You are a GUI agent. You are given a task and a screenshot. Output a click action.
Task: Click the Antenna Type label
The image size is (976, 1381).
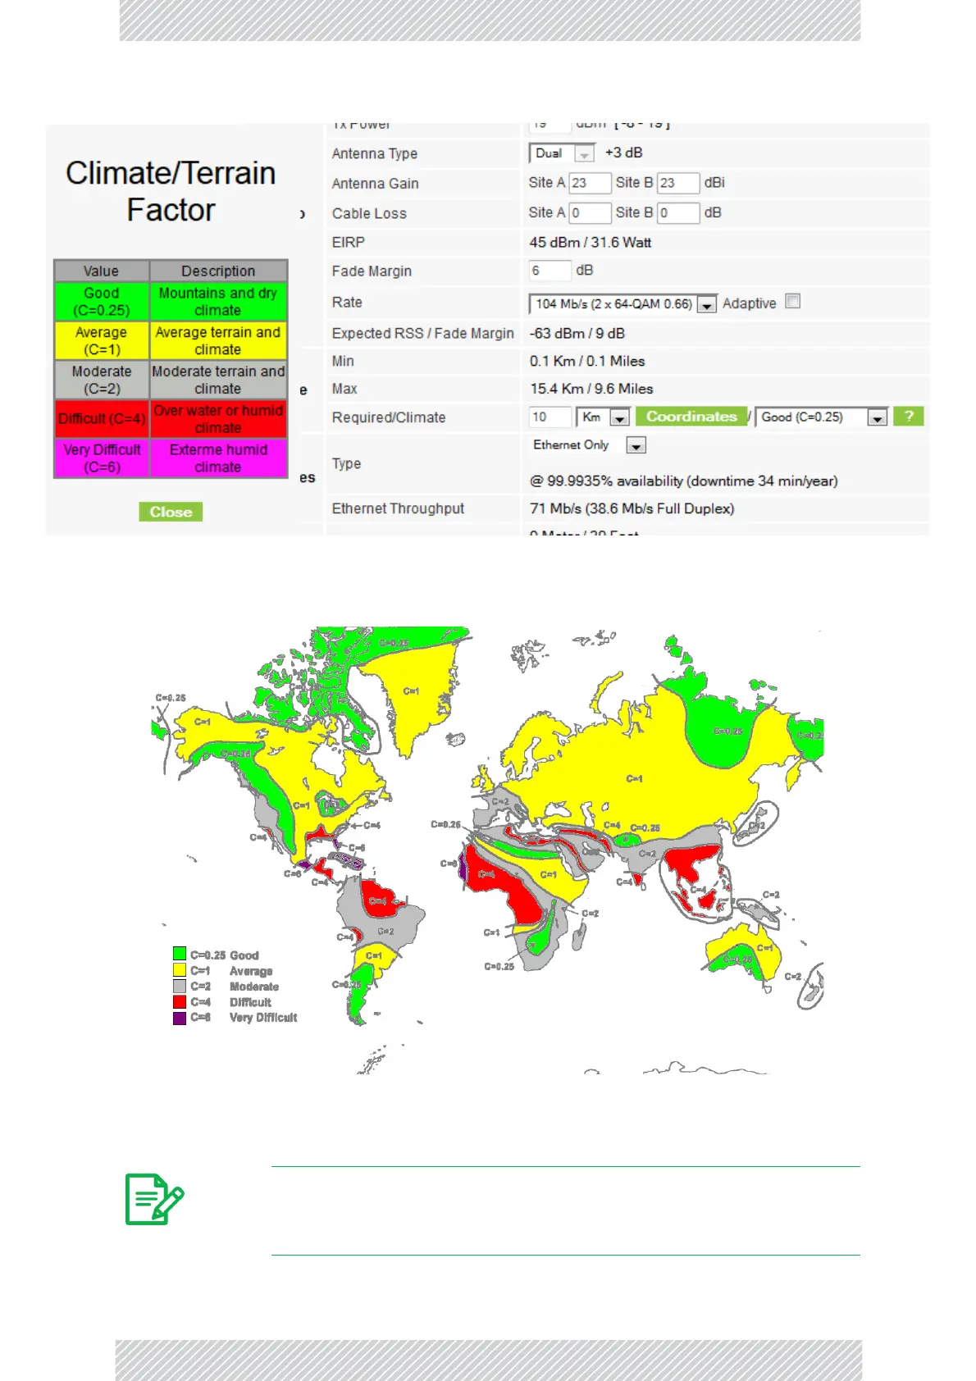[375, 154]
